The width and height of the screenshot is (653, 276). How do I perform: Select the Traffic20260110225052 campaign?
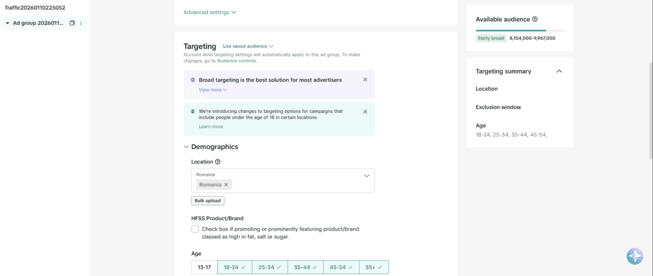point(34,8)
